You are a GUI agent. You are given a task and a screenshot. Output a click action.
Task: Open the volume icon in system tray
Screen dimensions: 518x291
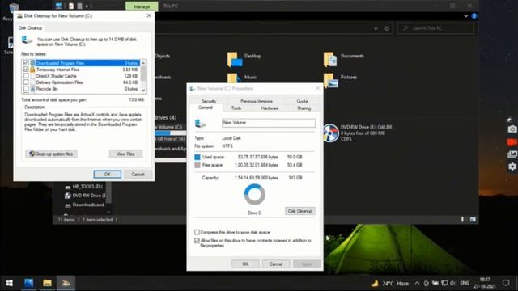(453, 283)
